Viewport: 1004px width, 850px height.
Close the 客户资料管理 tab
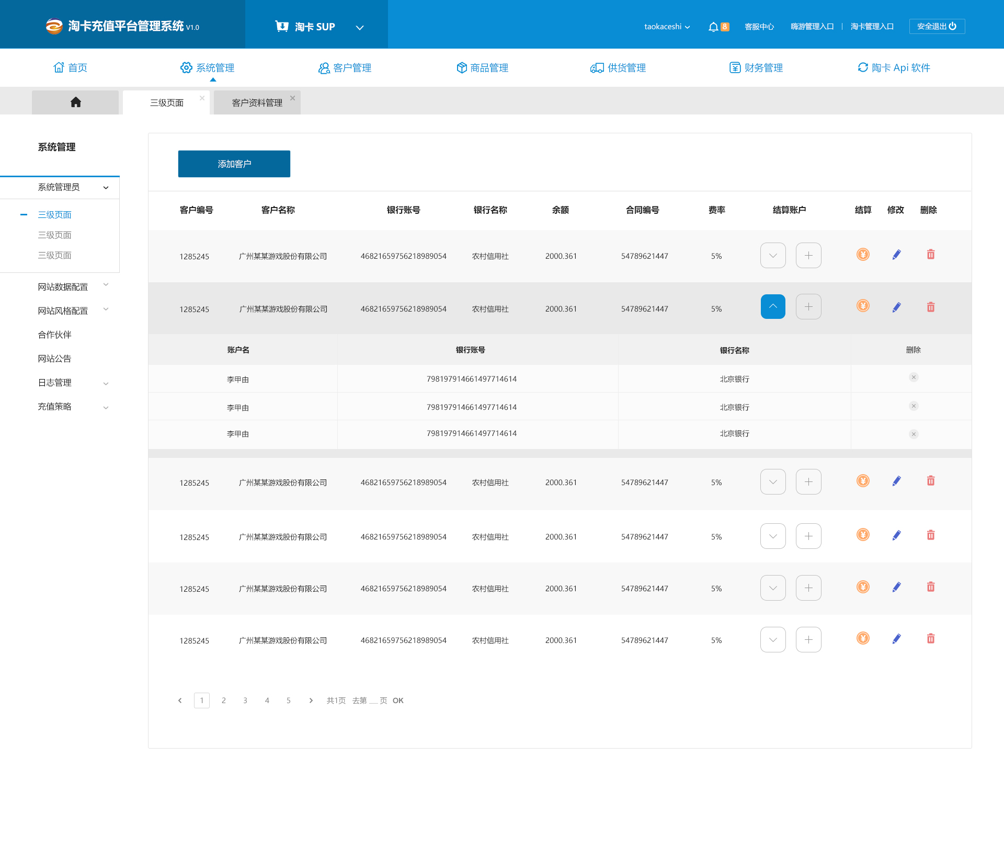coord(292,98)
